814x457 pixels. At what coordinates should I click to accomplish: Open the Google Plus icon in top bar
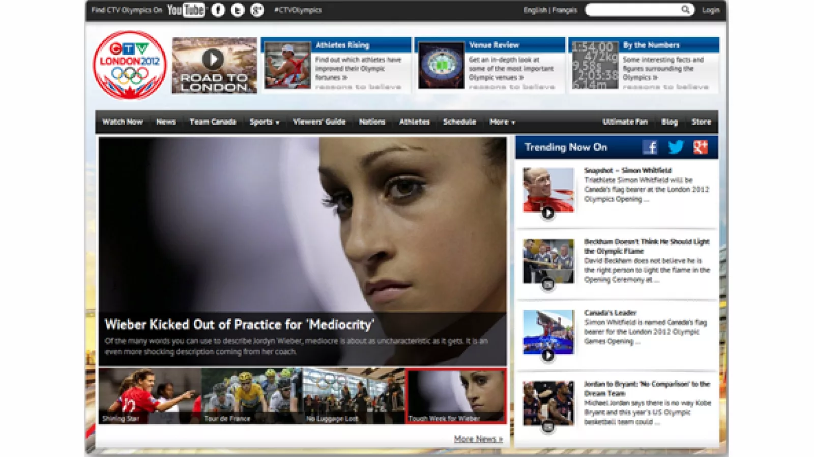pos(257,10)
